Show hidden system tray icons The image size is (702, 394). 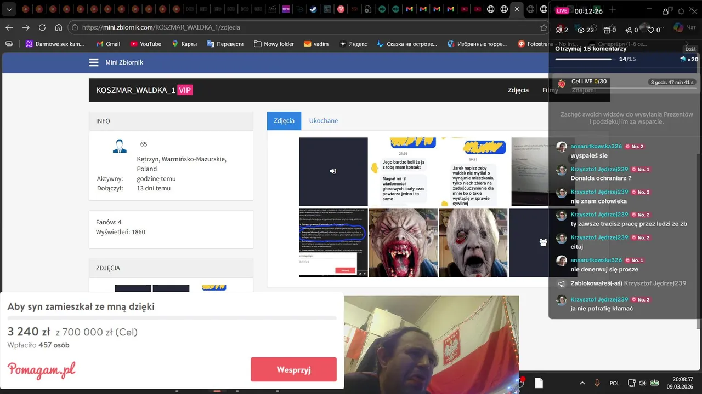coord(582,383)
